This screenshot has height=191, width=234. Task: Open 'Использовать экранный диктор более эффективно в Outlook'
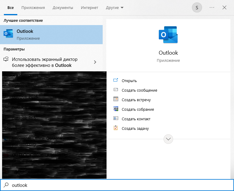51,62
